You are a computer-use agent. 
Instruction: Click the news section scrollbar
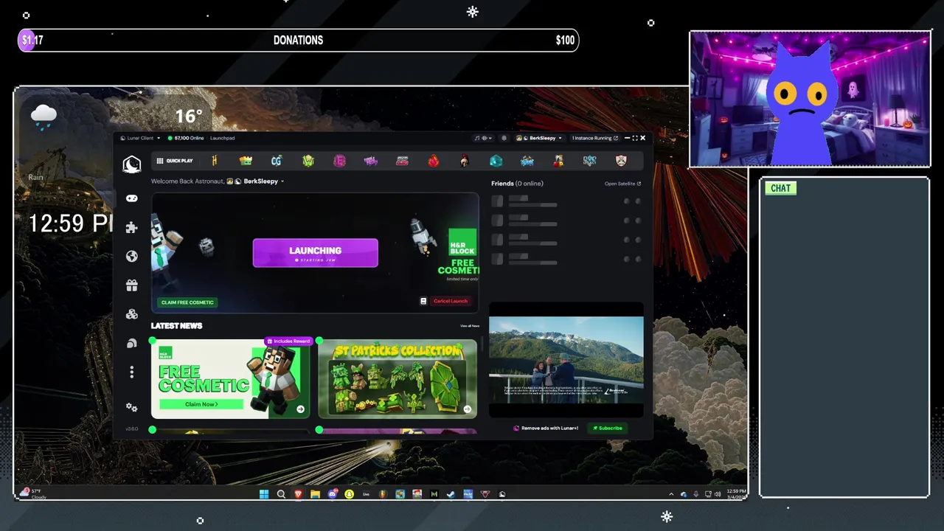[482, 344]
